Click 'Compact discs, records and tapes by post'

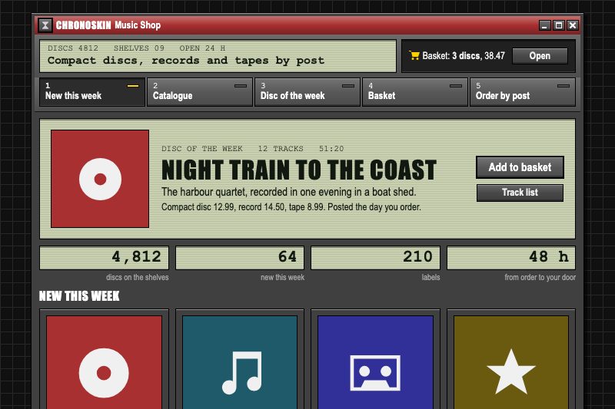coord(186,61)
